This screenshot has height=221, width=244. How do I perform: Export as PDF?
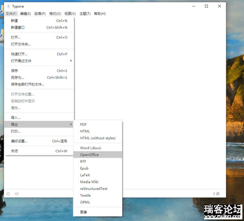(98, 125)
